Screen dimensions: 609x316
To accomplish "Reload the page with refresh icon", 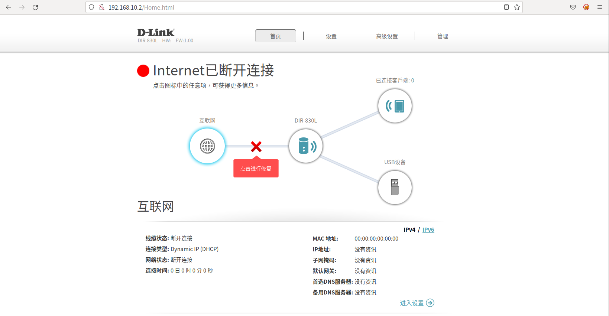I will (x=35, y=7).
